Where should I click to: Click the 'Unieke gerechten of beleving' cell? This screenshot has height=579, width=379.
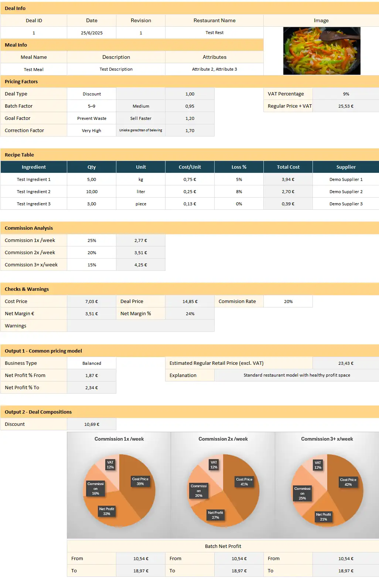coord(141,130)
